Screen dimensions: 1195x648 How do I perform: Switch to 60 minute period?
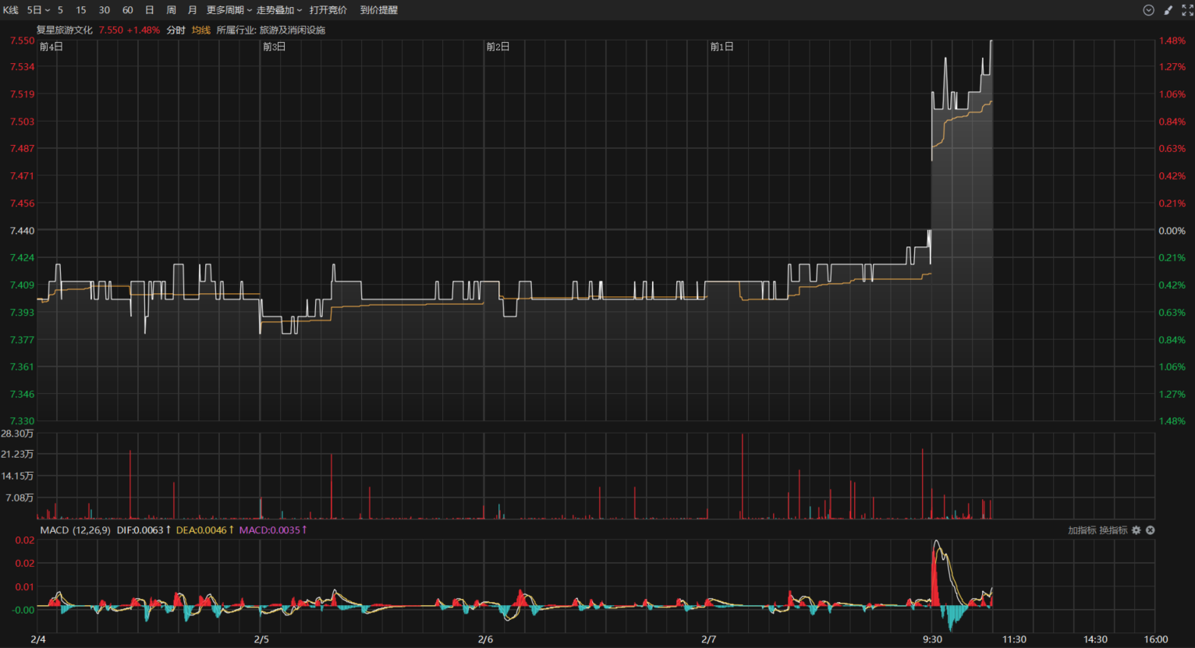[128, 10]
